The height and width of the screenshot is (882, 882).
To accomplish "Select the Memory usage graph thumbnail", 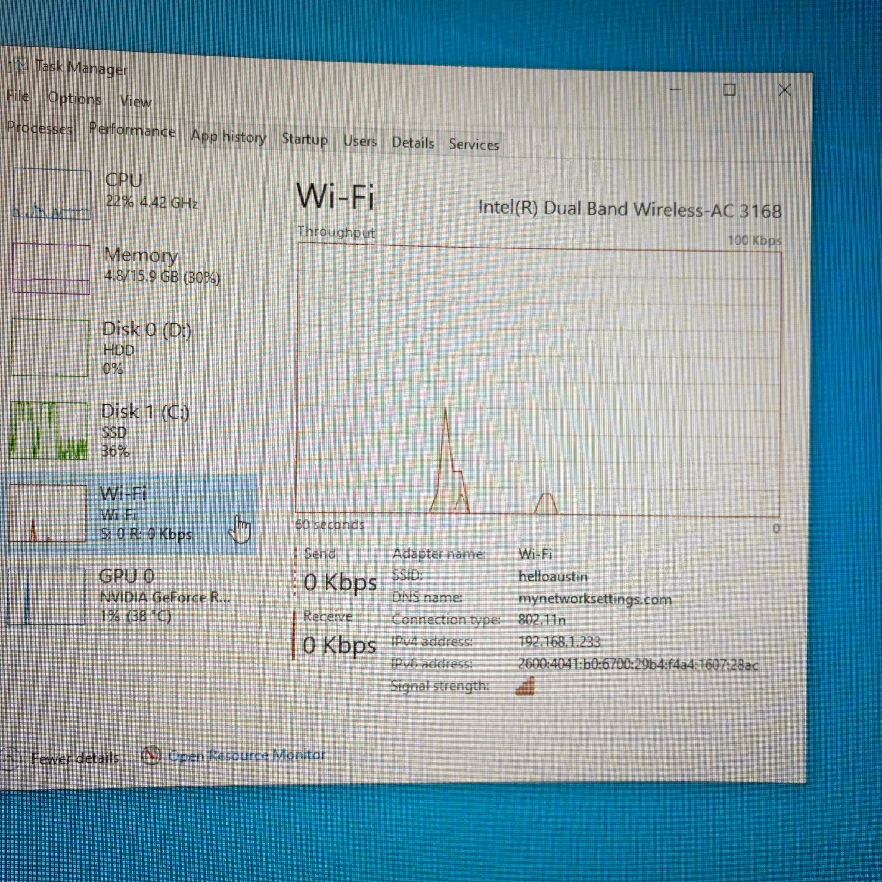I will 51,269.
